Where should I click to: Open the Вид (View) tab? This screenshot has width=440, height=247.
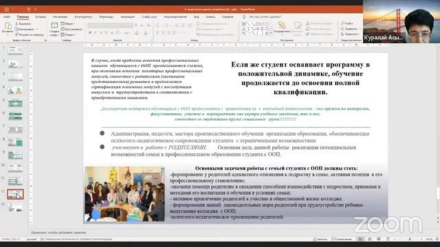tap(197, 16)
